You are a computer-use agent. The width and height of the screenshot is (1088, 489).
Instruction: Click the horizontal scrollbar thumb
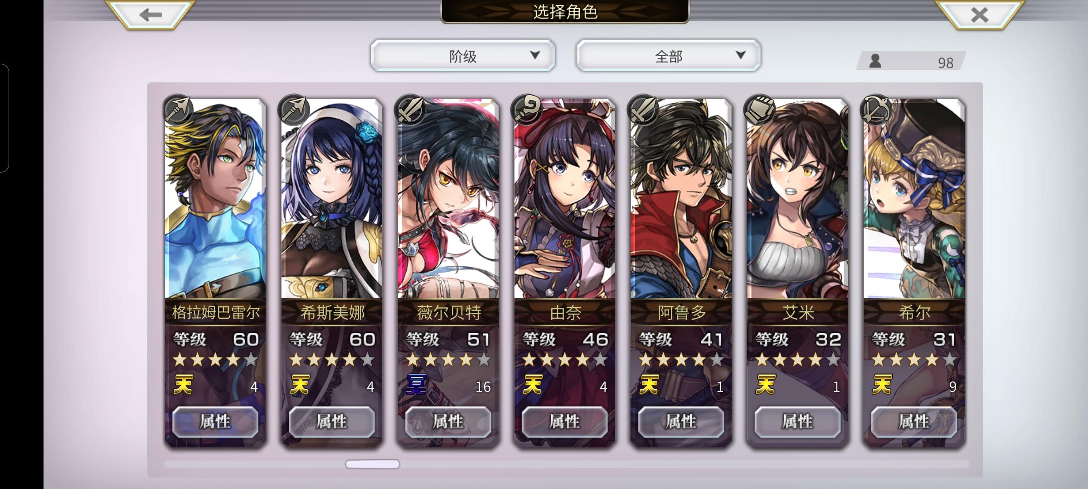click(x=372, y=464)
